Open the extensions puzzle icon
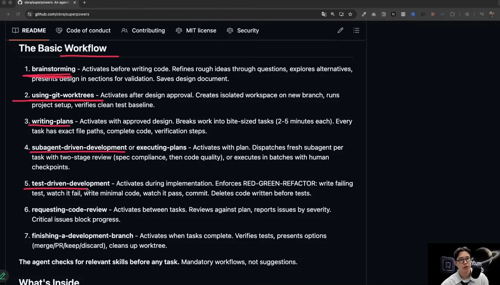 click(x=452, y=14)
